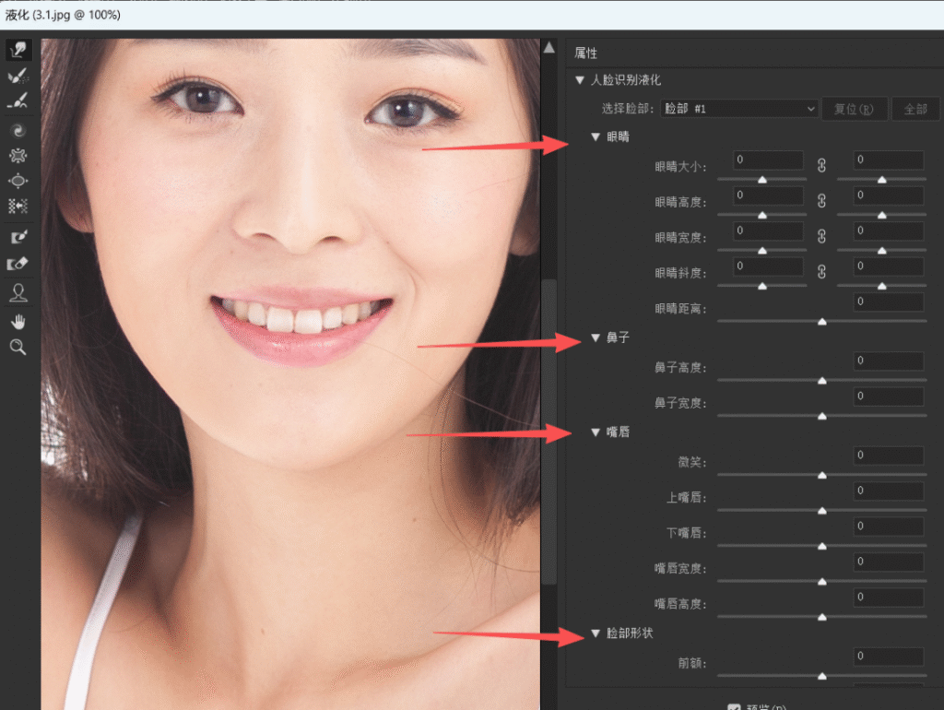Open the 选择脸部 dropdown

coord(739,109)
